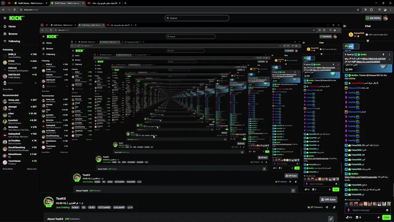Switch to the YouTube browser tab
The height and width of the screenshot is (222, 394).
(104, 3)
